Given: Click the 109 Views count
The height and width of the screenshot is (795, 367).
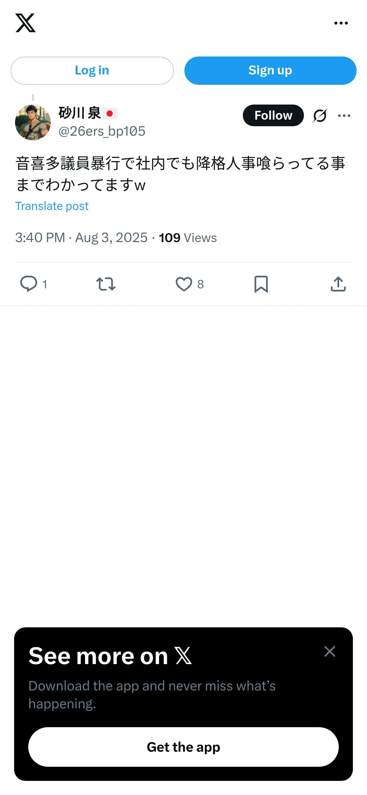Looking at the screenshot, I should 188,238.
